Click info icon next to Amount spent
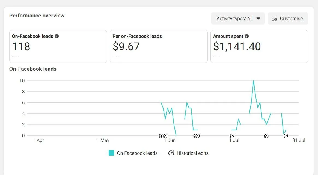Screen dimensions: 318x175 pos(247,36)
